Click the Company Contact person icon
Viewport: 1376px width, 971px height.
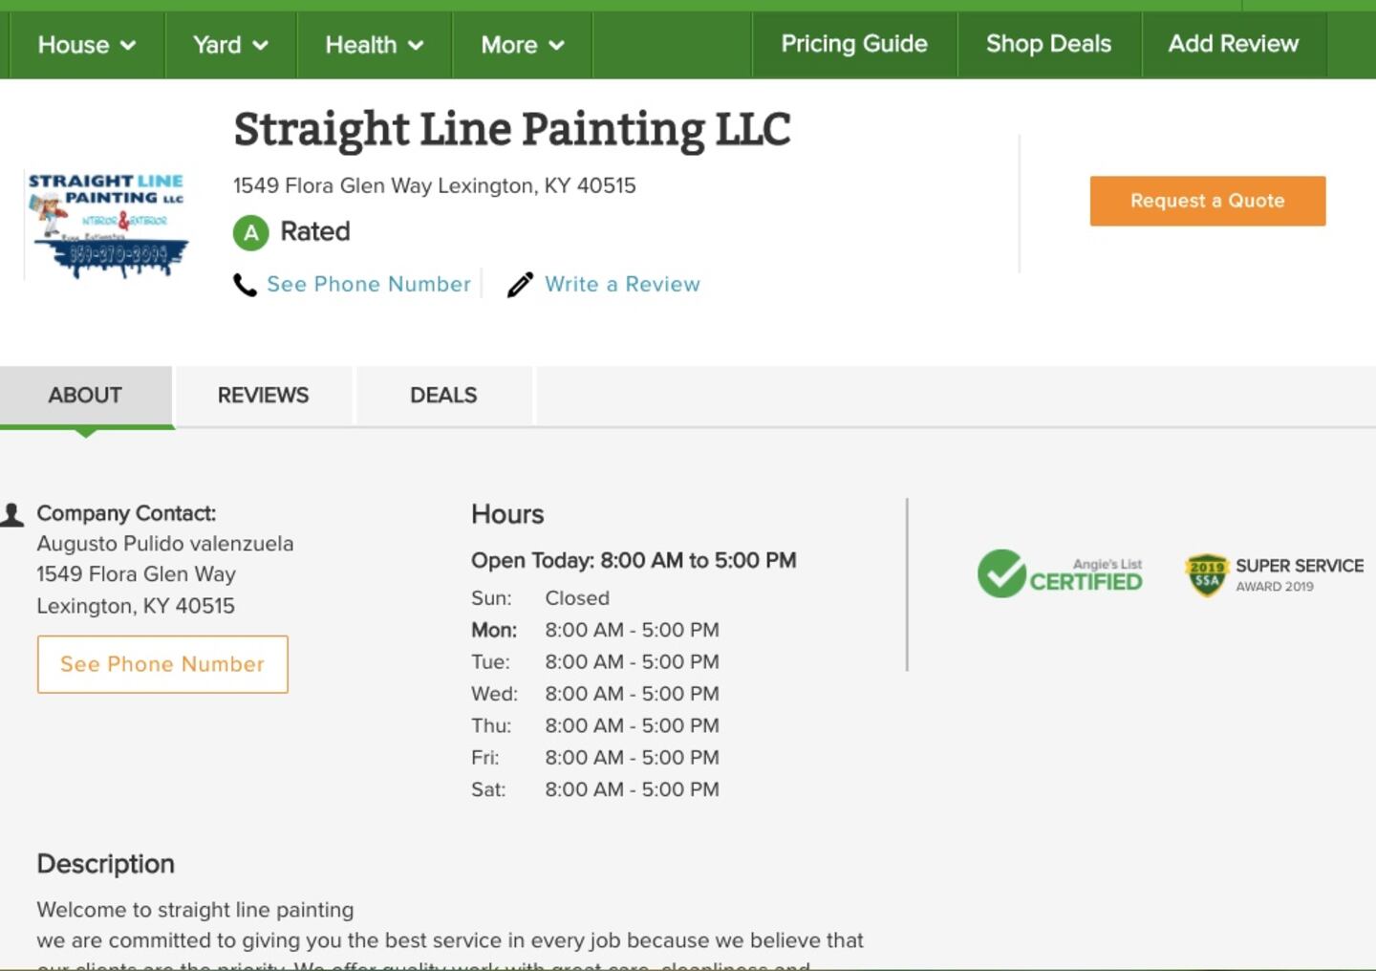tap(12, 515)
